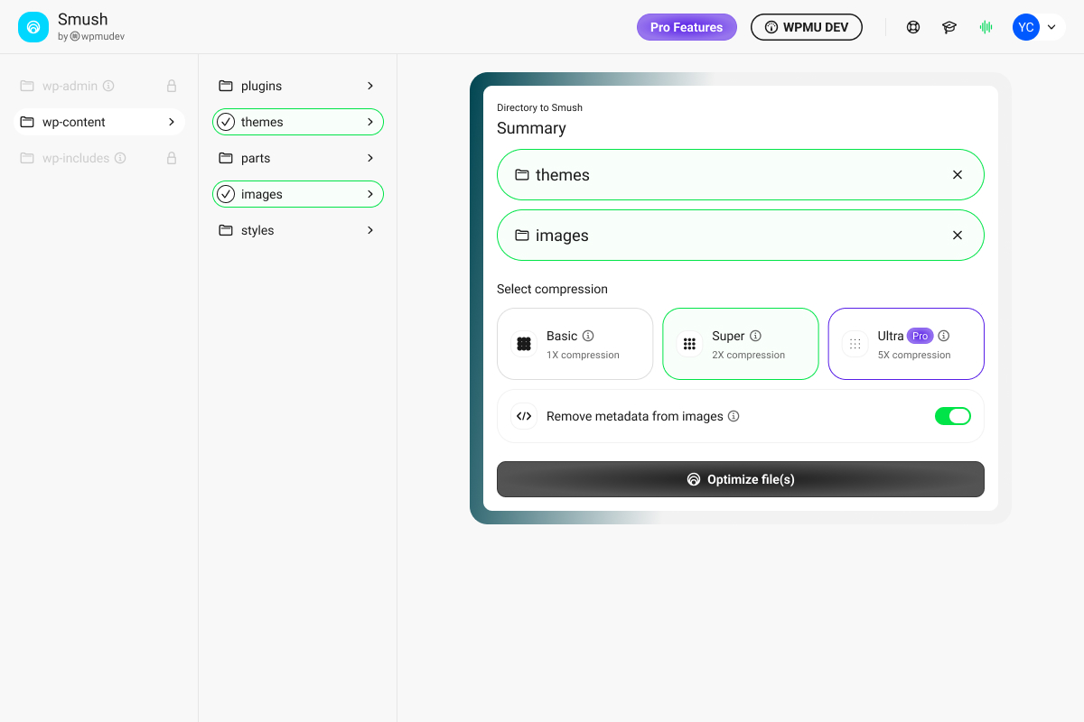Remove themes from the summary
Viewport: 1084px width, 722px height.
tap(958, 175)
